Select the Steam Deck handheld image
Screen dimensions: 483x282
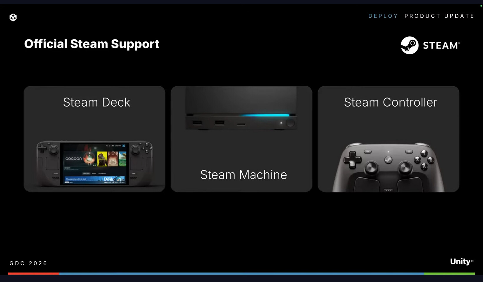click(94, 163)
